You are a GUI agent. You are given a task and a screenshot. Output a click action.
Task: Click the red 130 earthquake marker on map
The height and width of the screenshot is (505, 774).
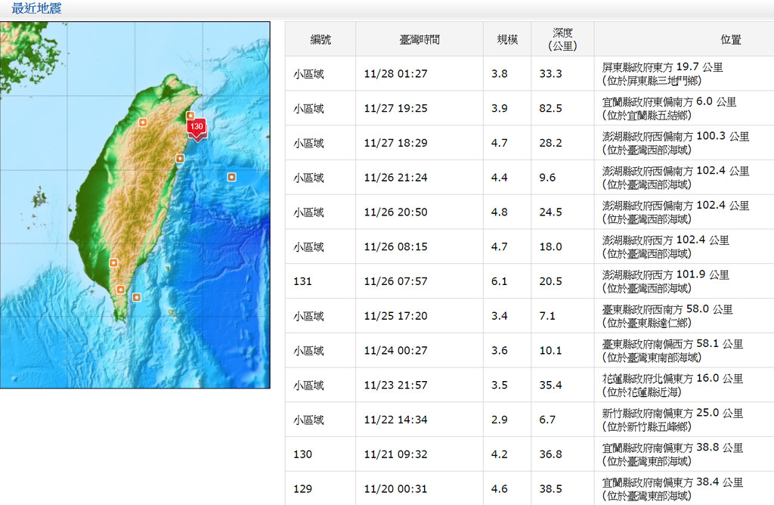click(197, 128)
